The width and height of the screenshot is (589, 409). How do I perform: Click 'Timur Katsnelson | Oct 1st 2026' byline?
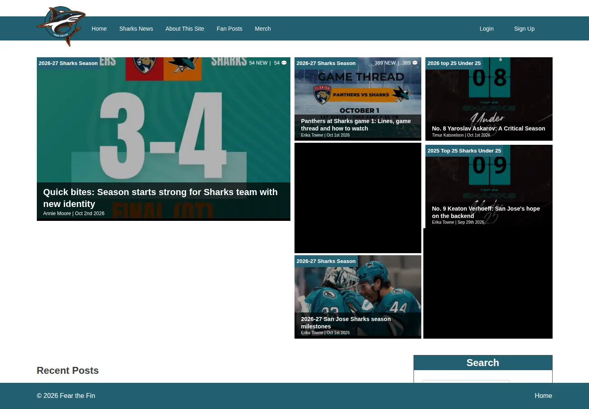point(461,135)
